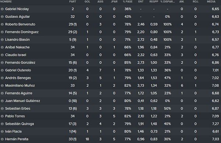This screenshot has width=221, height=143.
Task: Open Sebastián Quiroga player profile
Action: click(x=20, y=124)
